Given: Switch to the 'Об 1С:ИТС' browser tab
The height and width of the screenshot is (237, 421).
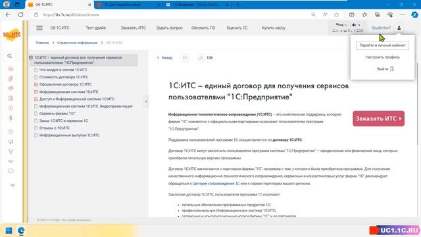Looking at the screenshot, I should [x=60, y=5].
